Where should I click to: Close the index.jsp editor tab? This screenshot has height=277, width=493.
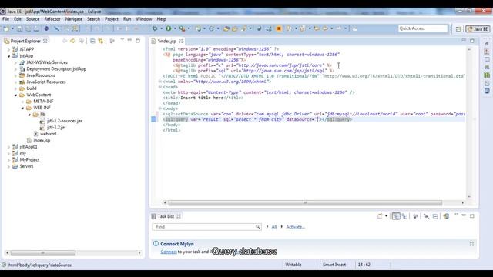pyautogui.click(x=181, y=41)
